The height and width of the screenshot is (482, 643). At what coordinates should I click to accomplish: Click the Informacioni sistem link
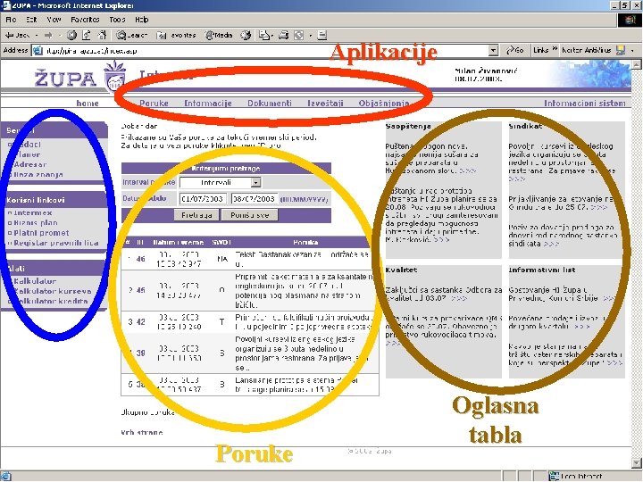(x=585, y=104)
